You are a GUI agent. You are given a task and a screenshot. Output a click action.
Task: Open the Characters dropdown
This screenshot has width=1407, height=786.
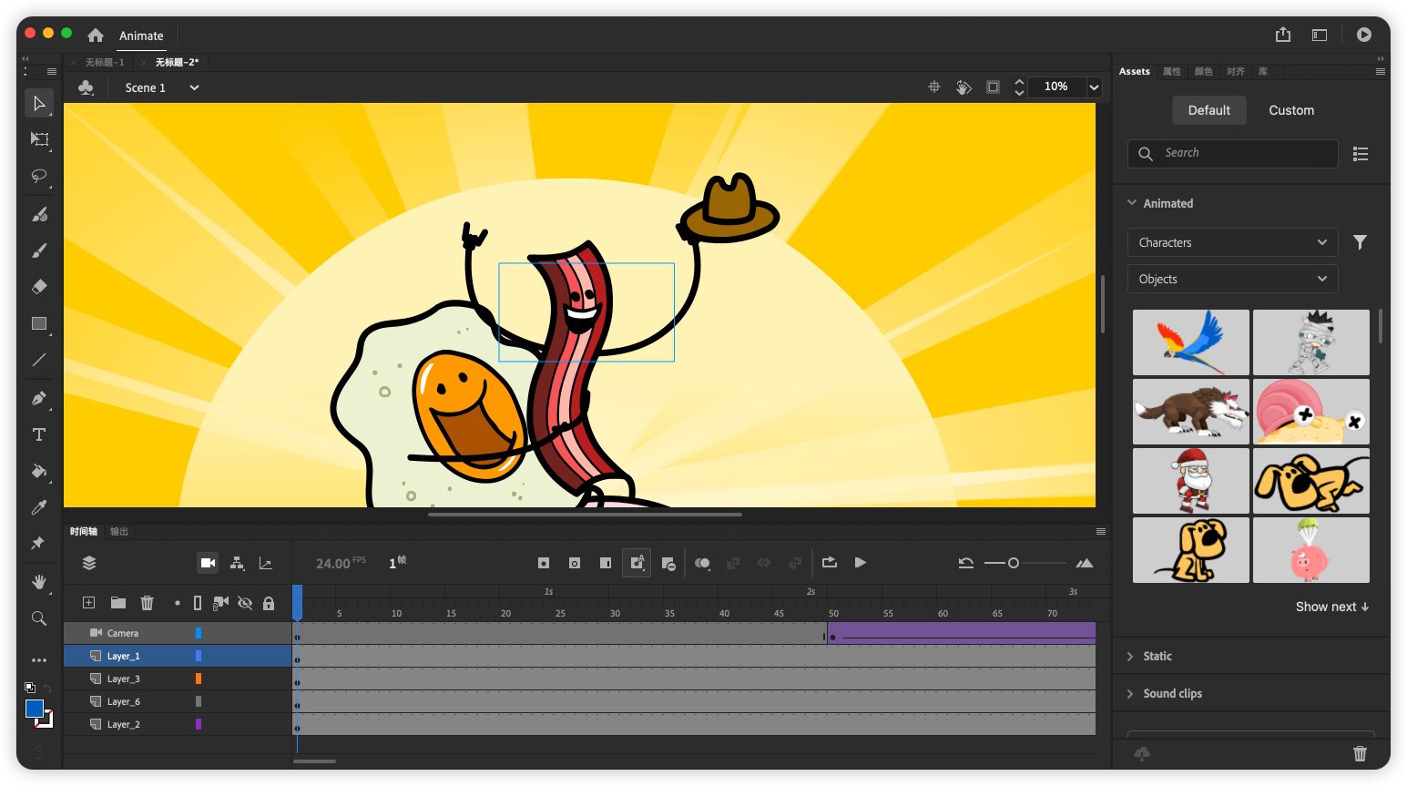point(1231,242)
